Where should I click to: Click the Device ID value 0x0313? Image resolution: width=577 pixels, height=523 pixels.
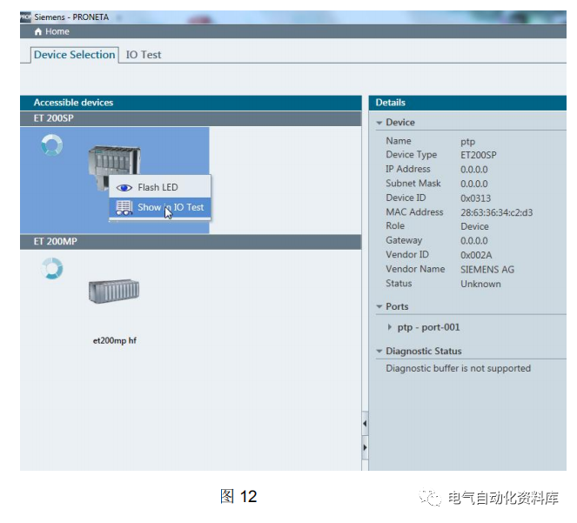point(475,198)
